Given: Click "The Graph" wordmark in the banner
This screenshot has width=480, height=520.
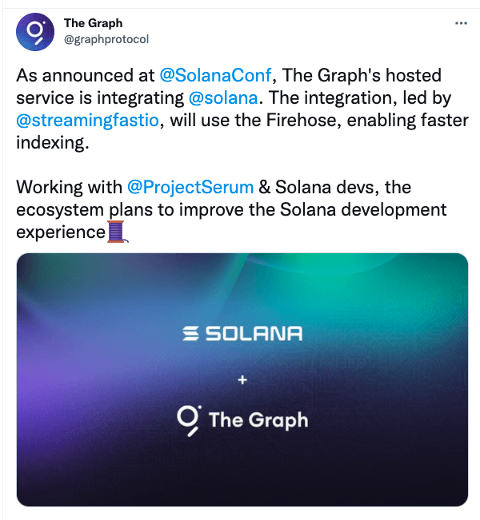Looking at the screenshot, I should click(x=258, y=419).
